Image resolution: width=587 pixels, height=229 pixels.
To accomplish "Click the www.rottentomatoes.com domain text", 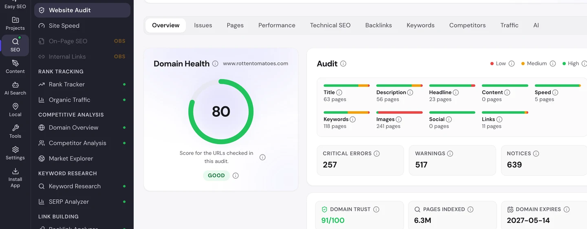I will click(256, 64).
